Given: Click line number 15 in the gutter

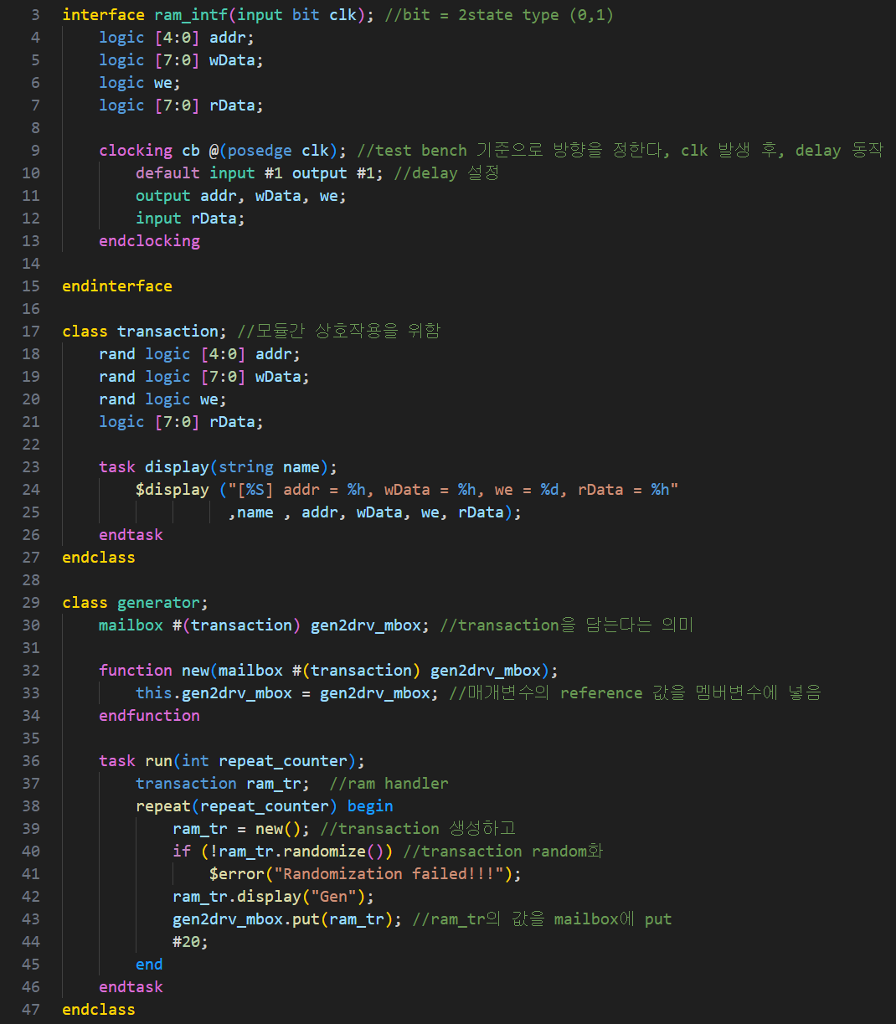Looking at the screenshot, I should pyautogui.click(x=30, y=286).
